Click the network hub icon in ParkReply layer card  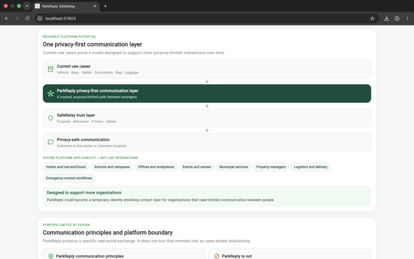(x=50, y=94)
